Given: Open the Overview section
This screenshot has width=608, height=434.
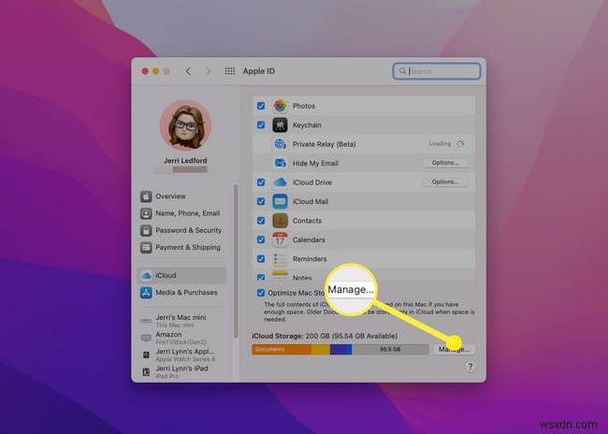Looking at the screenshot, I should 181,196.
